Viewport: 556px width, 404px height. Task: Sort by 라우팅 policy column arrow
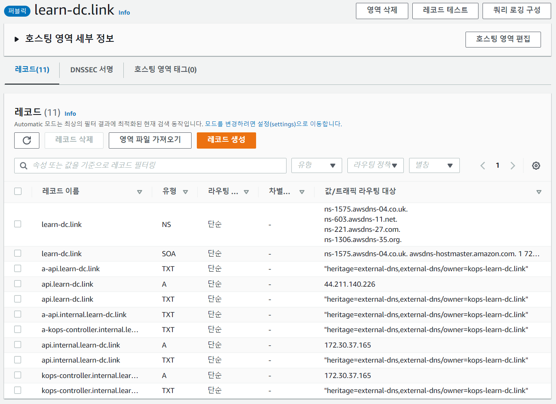246,192
